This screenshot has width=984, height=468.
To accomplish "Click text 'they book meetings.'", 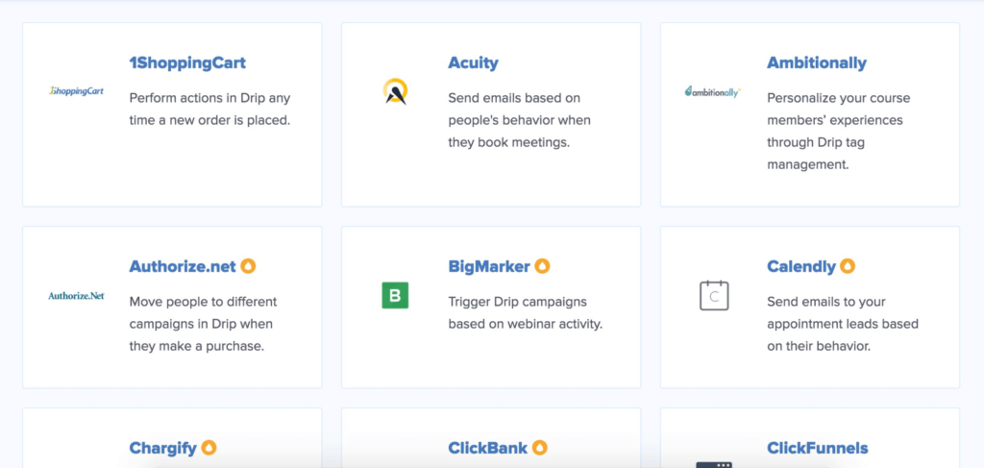I will [509, 142].
